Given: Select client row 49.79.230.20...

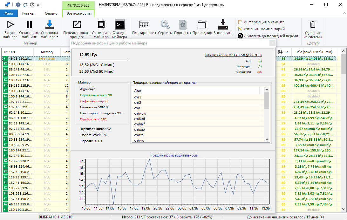Looking at the screenshot, I should click(x=20, y=59).
